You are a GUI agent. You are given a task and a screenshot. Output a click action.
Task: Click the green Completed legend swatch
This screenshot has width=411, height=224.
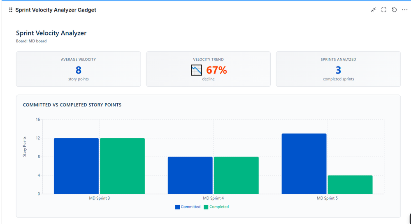[x=206, y=207]
